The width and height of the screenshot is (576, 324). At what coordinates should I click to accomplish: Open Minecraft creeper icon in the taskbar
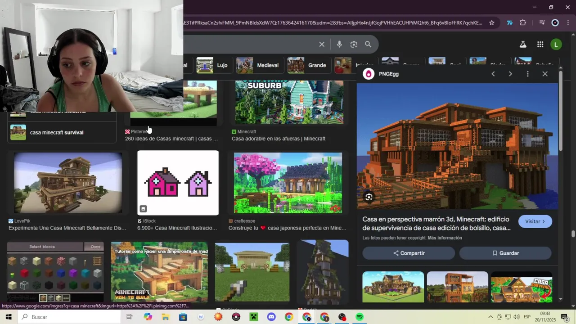click(x=254, y=317)
